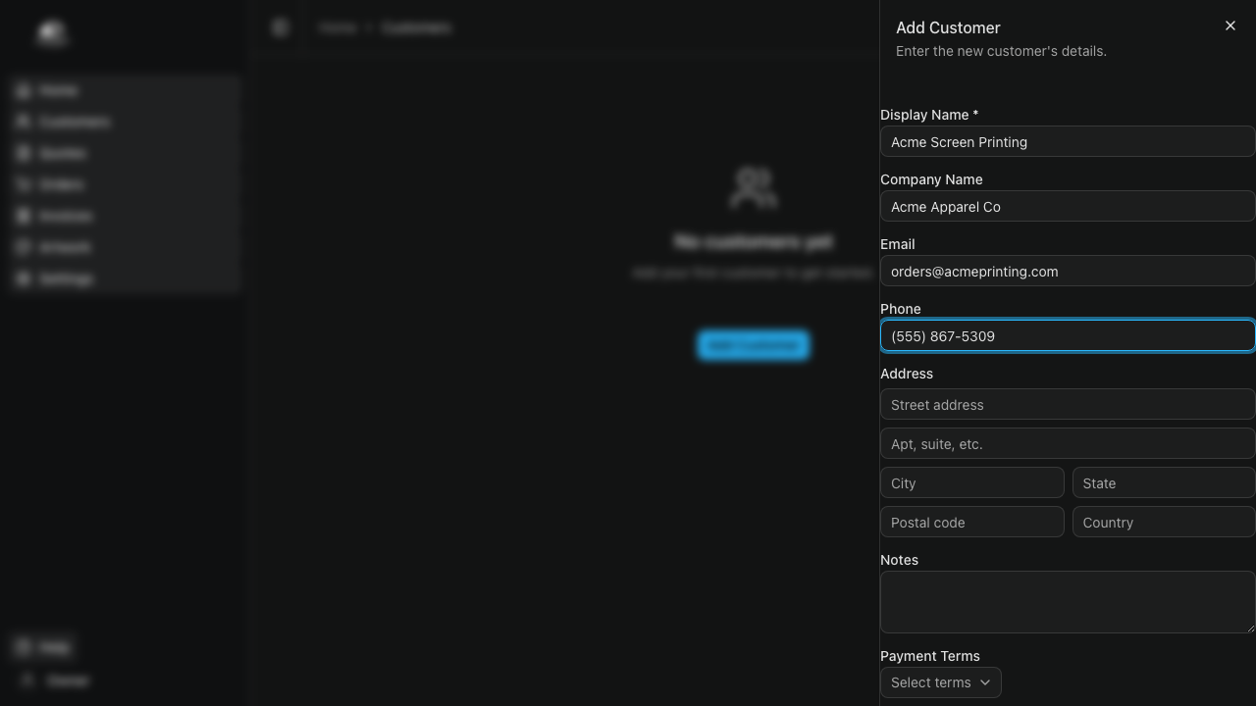Click the Notes textarea resize handle

point(1250,628)
